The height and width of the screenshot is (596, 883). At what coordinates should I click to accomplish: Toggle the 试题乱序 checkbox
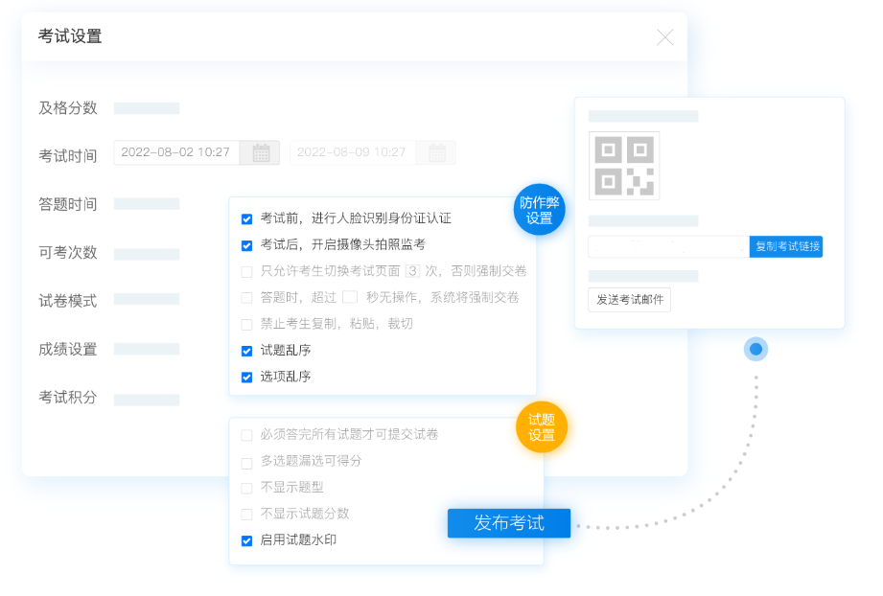247,351
